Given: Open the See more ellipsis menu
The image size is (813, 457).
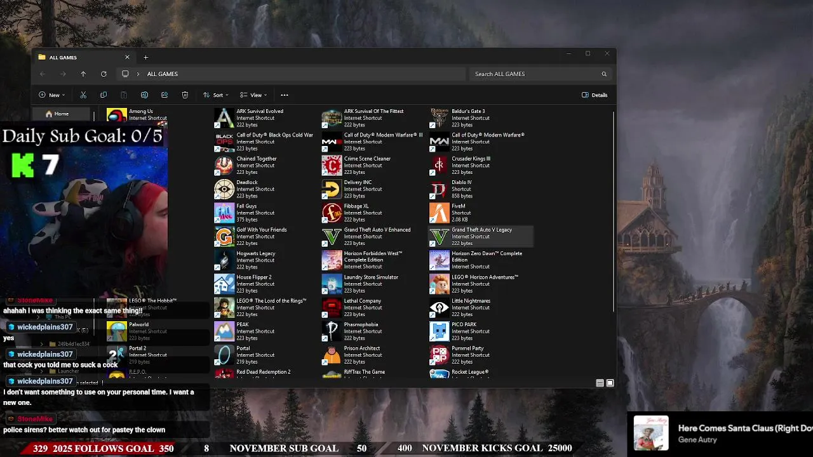Looking at the screenshot, I should [x=285, y=95].
